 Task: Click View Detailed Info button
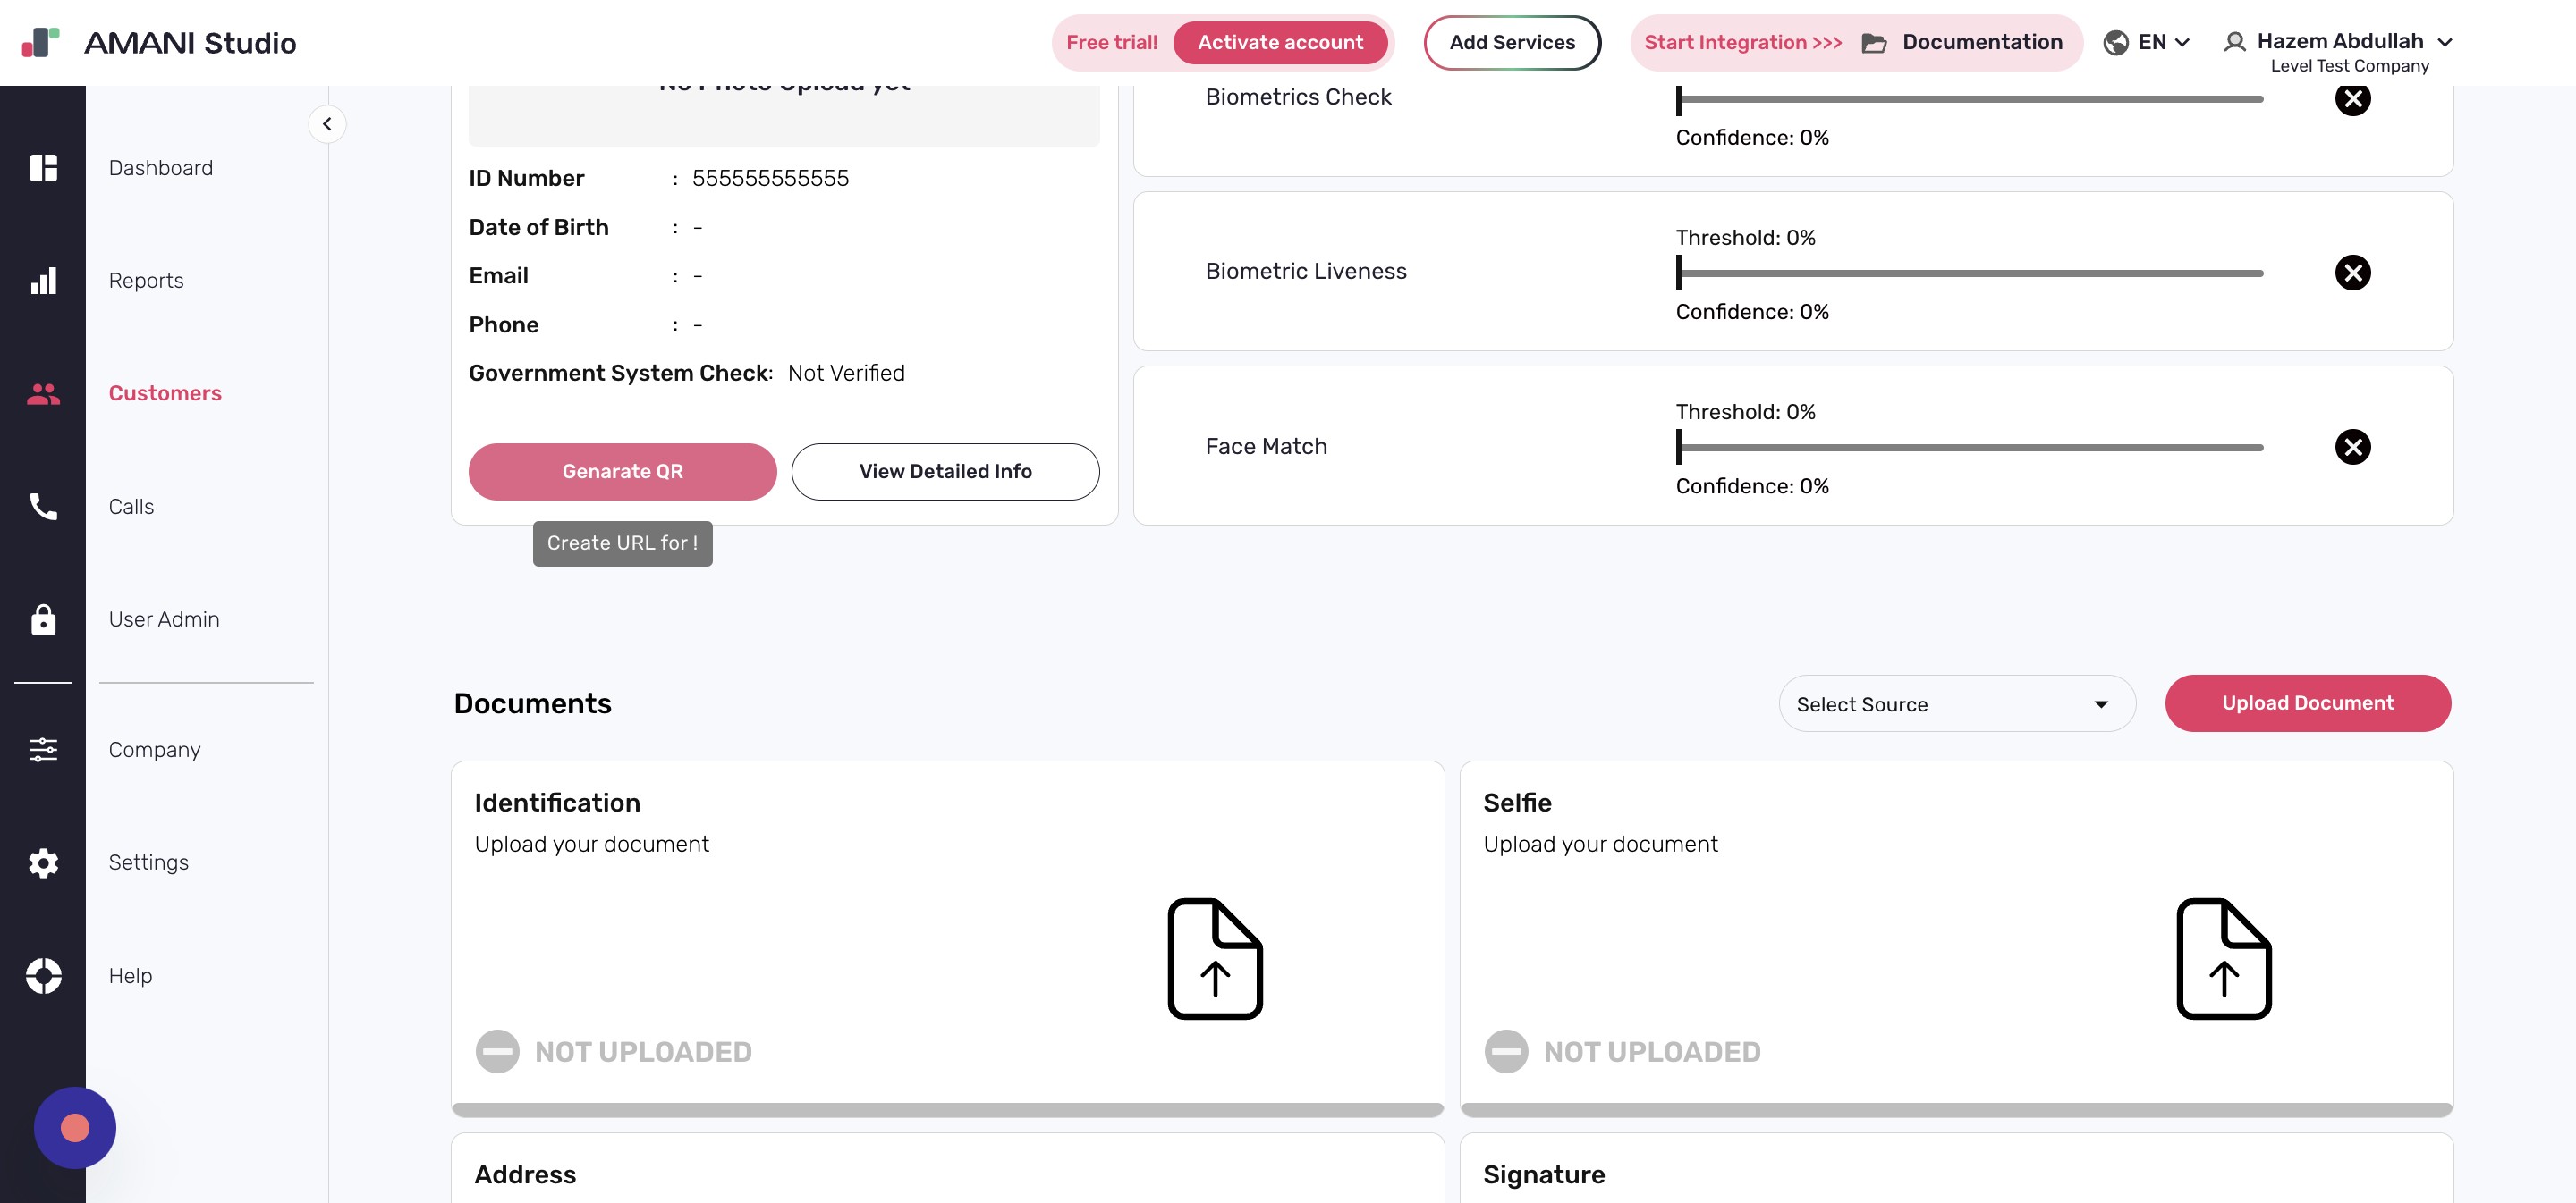pyautogui.click(x=945, y=472)
